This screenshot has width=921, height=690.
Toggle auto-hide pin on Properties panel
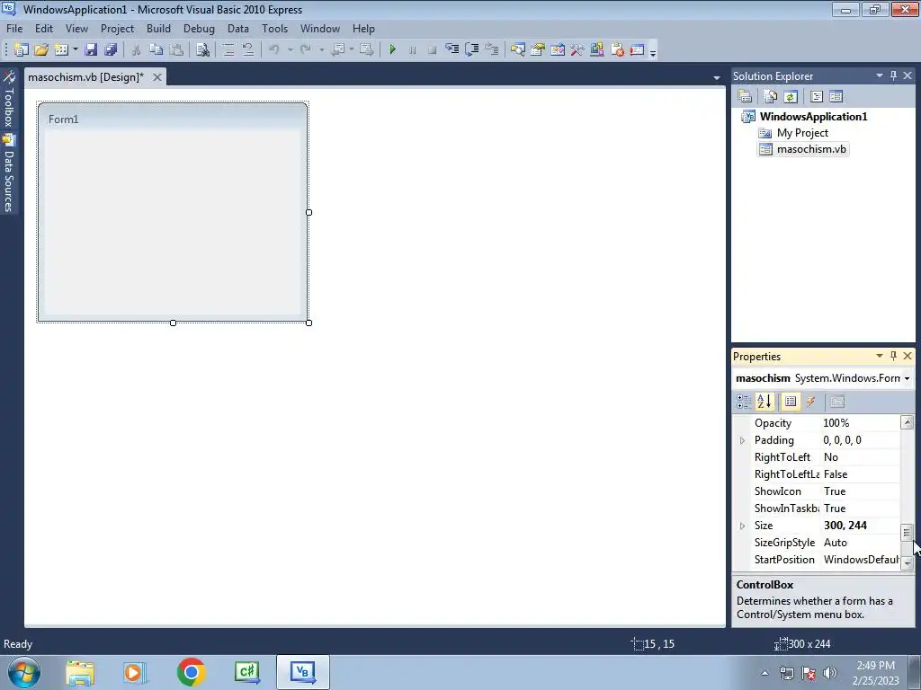[893, 356]
